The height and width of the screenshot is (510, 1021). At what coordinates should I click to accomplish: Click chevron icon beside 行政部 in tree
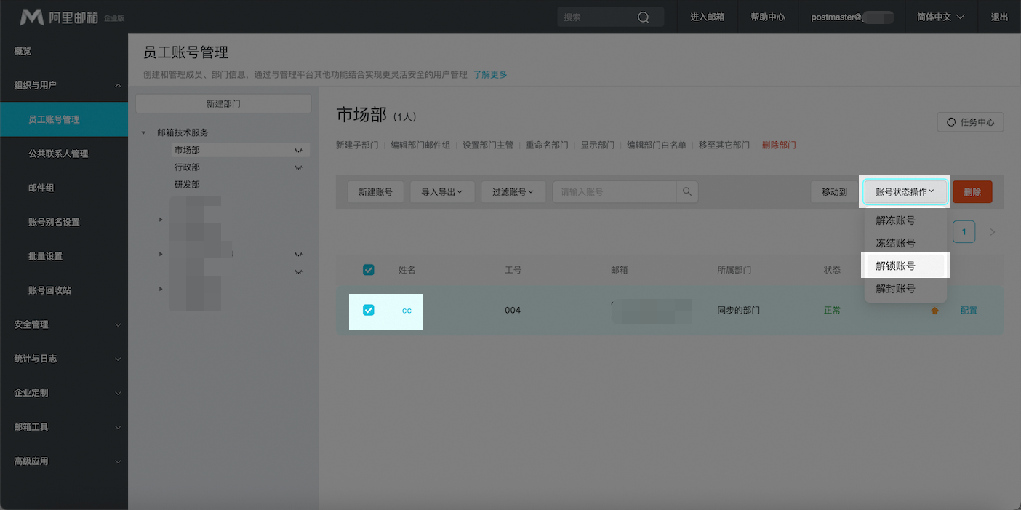(298, 168)
